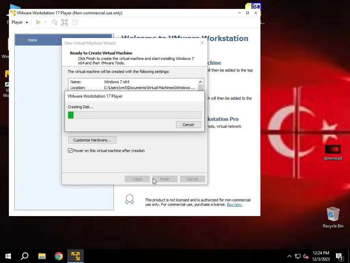This screenshot has height=263, width=350.
Task: Open the notification center icon
Action: click(x=339, y=256)
